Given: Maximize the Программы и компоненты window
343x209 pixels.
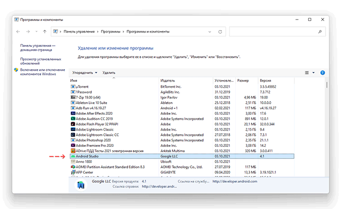Looking at the screenshot, I should [x=310, y=19].
